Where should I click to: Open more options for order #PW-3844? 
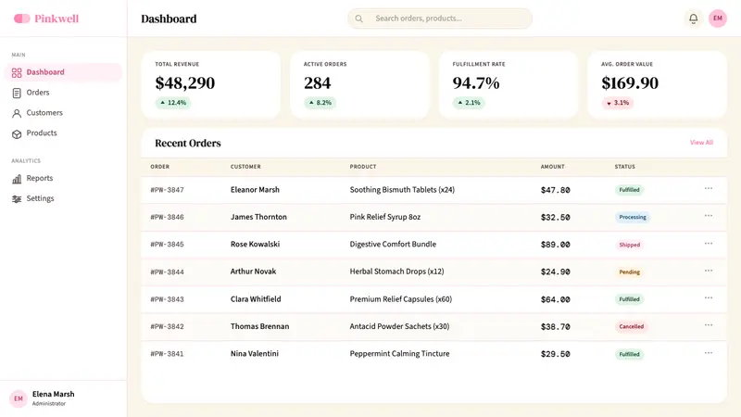(x=709, y=271)
